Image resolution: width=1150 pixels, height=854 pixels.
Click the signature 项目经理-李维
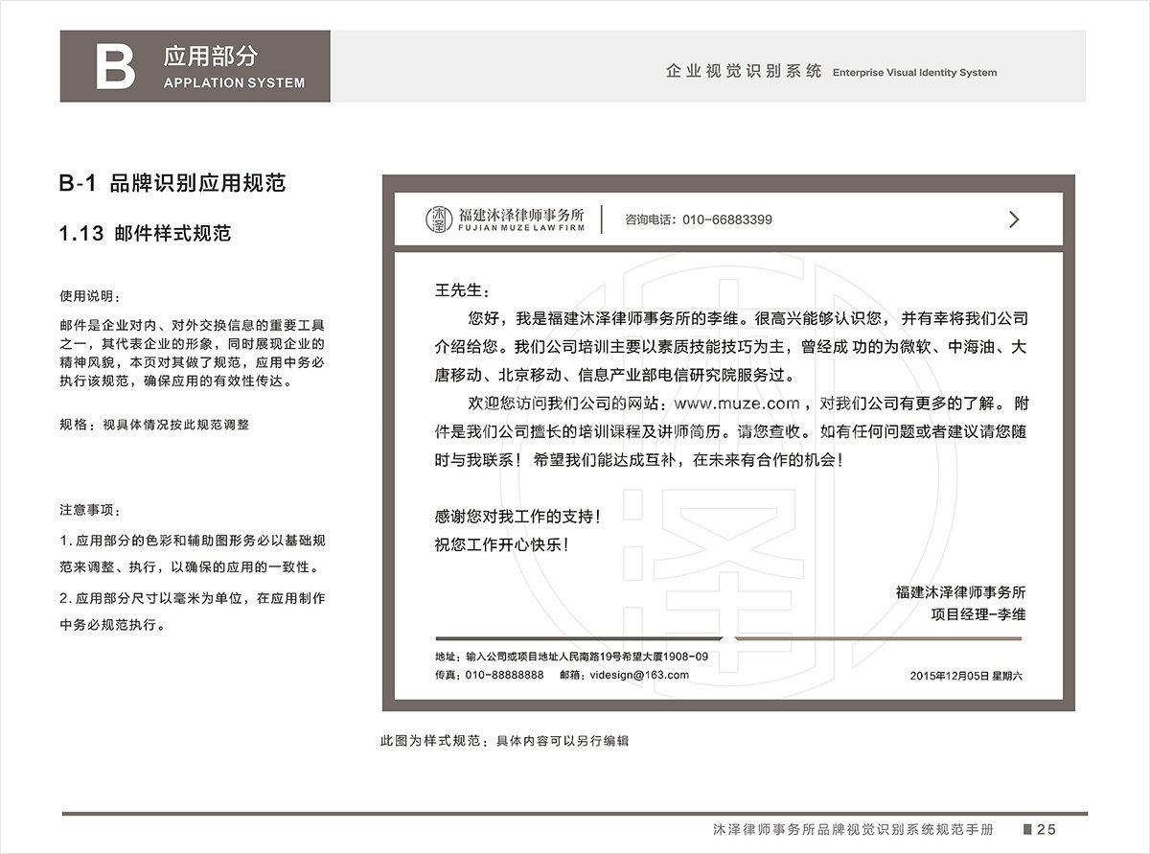coord(978,613)
